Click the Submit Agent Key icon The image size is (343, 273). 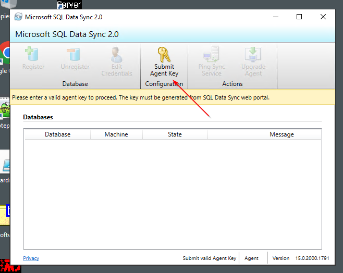coord(164,54)
